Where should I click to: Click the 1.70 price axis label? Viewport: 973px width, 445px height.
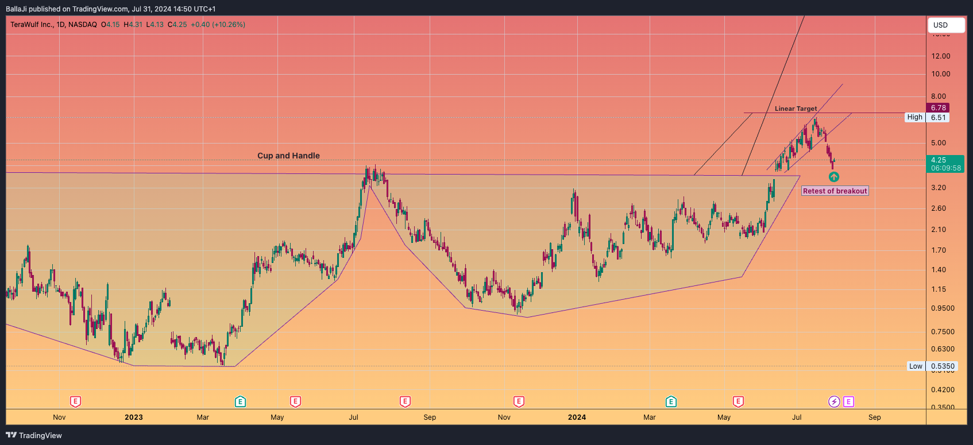point(939,250)
